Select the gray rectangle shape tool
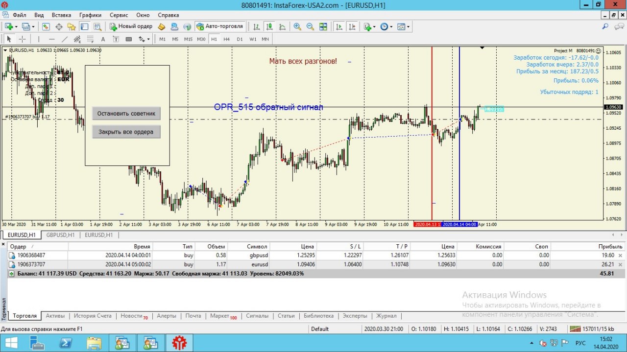Screen dimensions: 627x352 (128, 39)
